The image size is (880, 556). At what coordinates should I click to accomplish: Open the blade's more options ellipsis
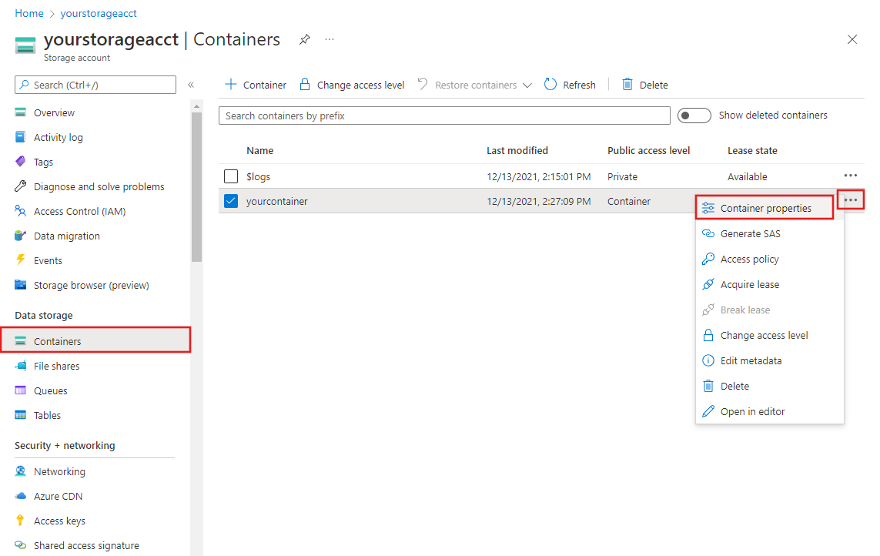point(330,39)
